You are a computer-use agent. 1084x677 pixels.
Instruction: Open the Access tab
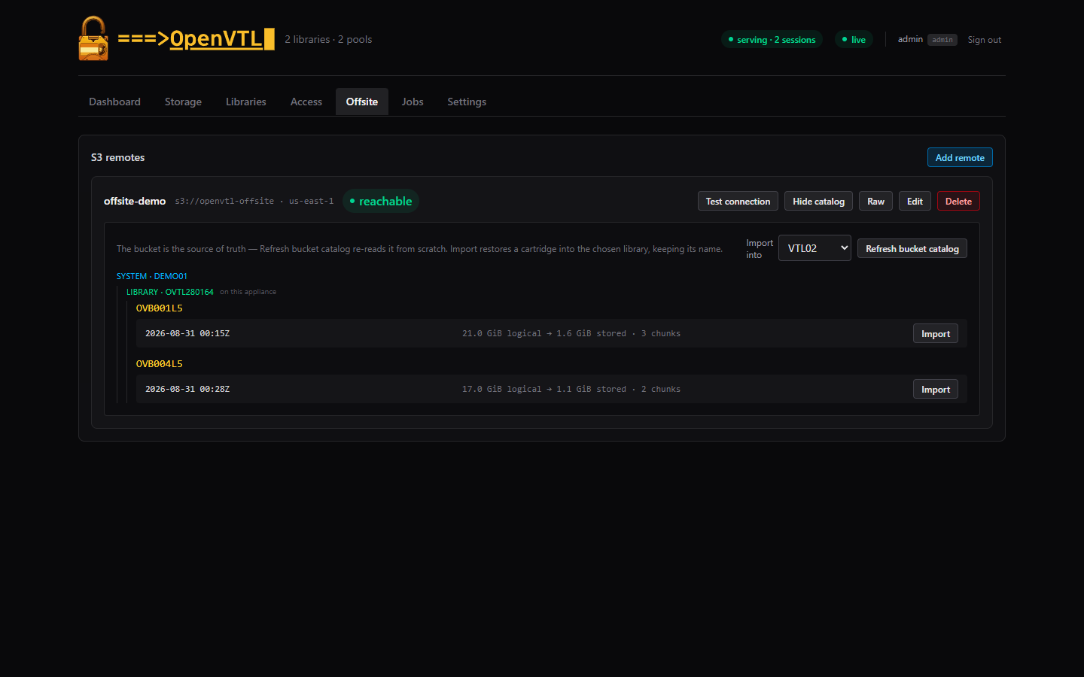point(306,102)
